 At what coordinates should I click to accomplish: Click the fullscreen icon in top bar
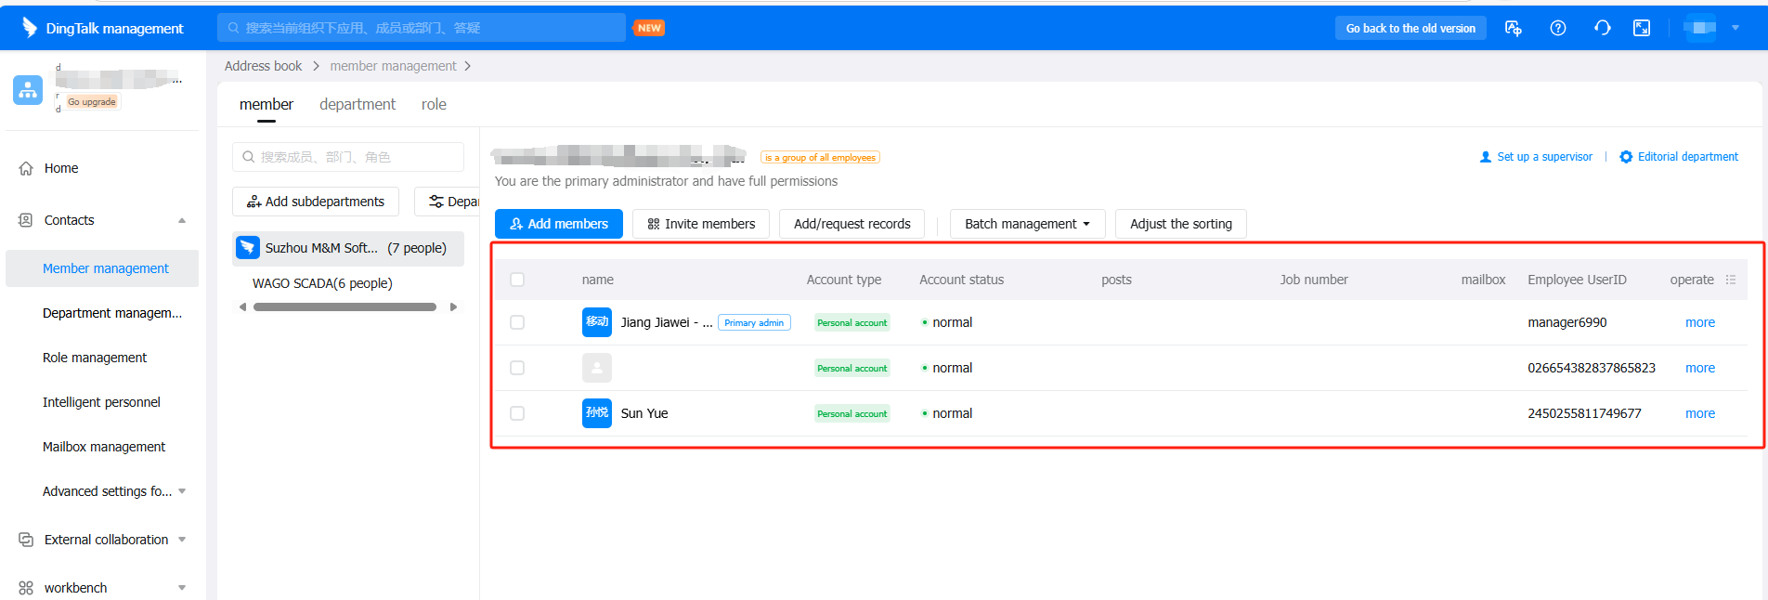tap(1642, 28)
